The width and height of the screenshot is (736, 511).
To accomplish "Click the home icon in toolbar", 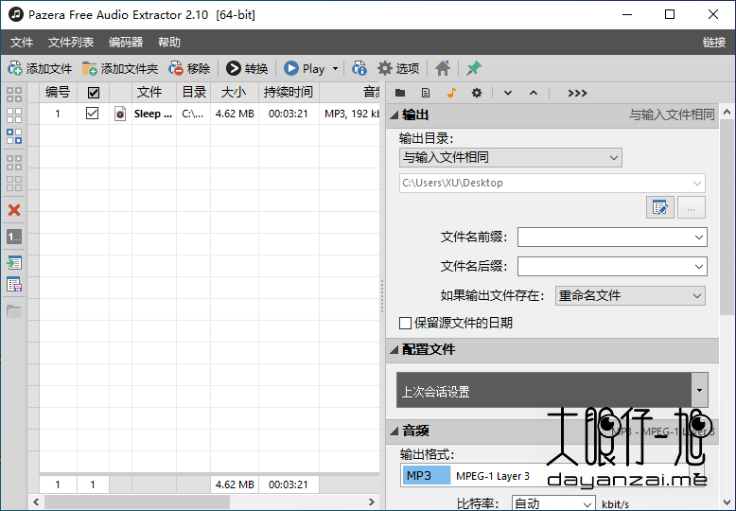I will click(442, 68).
